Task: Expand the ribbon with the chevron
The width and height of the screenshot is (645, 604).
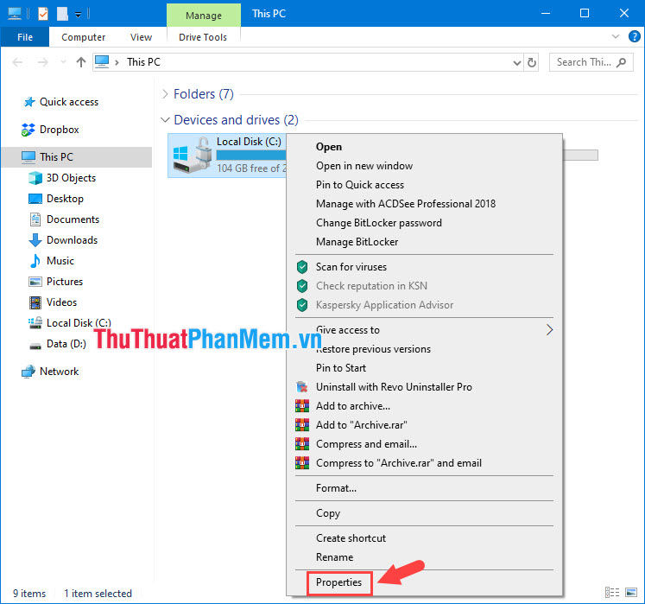Action: (616, 36)
